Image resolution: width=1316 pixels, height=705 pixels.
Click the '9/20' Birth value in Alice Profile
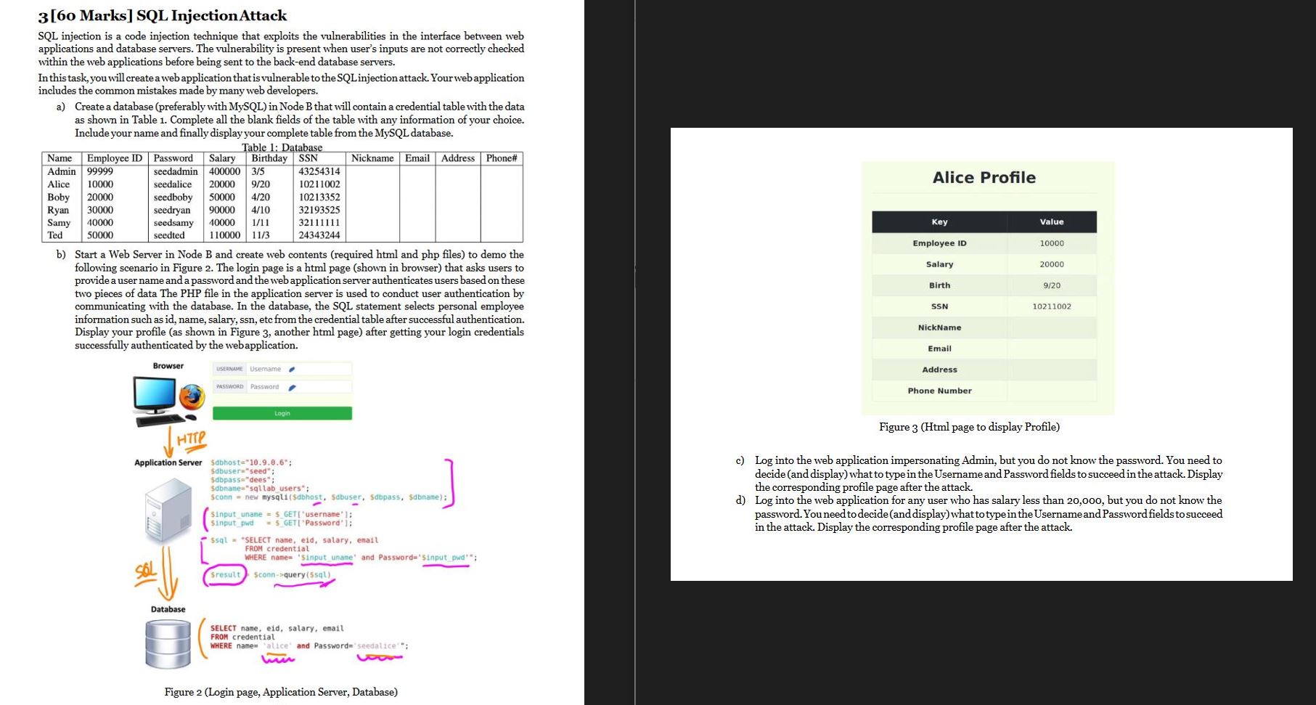[x=1052, y=285]
